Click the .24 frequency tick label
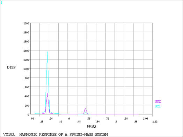 51,119
